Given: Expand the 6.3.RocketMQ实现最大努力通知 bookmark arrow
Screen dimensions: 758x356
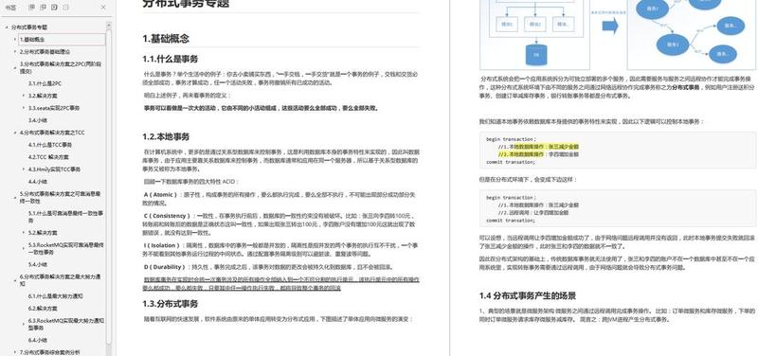Looking at the screenshot, I should click(x=24, y=324).
